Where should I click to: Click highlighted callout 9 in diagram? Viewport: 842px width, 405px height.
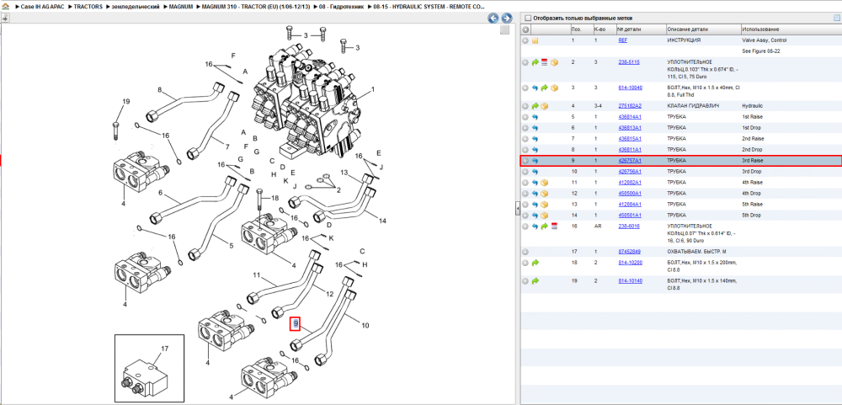[x=296, y=324]
